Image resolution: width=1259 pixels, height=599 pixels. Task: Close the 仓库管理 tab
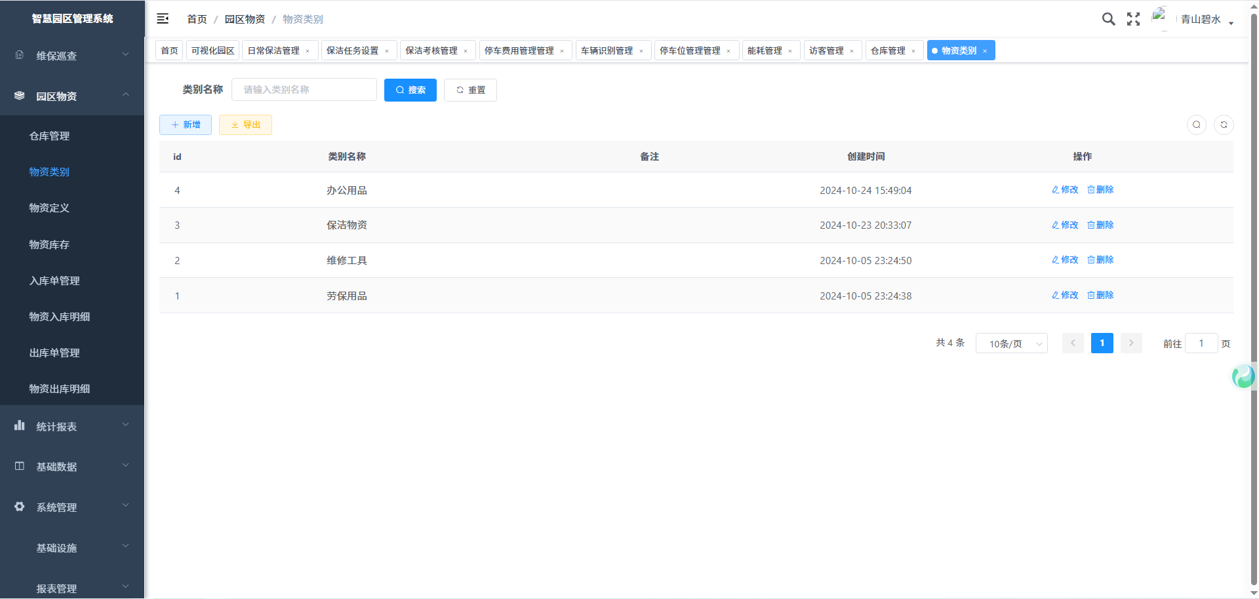click(913, 51)
